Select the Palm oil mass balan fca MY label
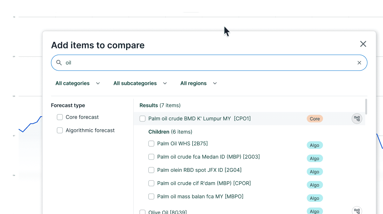383x214 pixels. (200, 196)
